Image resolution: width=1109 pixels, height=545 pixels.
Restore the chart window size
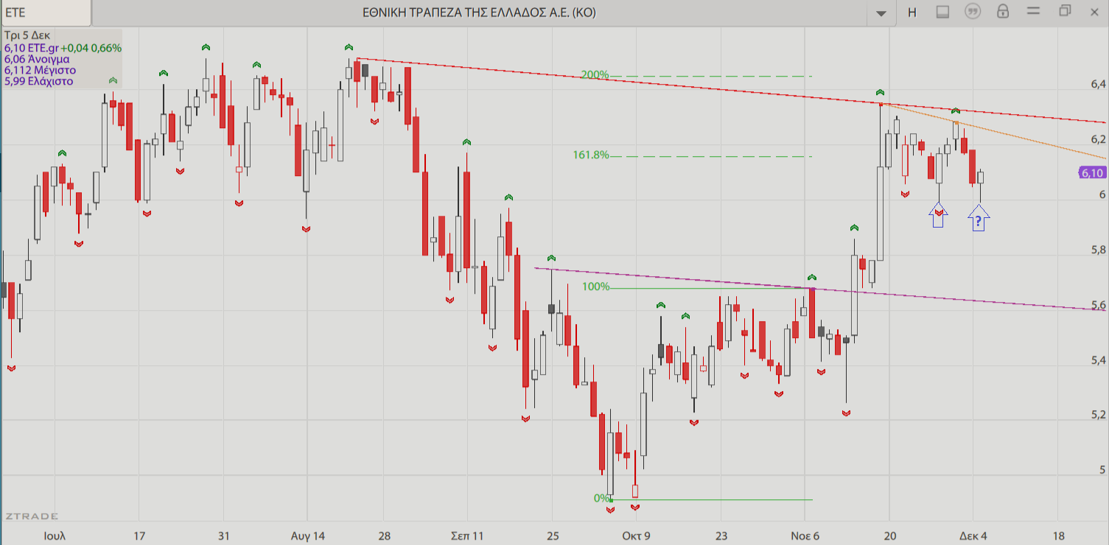(1065, 11)
